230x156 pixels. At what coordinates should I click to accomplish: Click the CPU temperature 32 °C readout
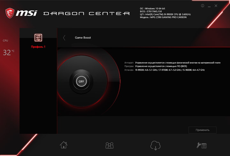[9, 52]
